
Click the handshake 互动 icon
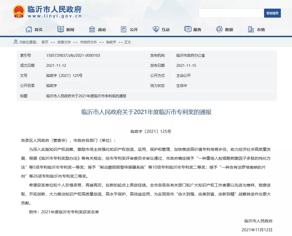[x=156, y=29]
